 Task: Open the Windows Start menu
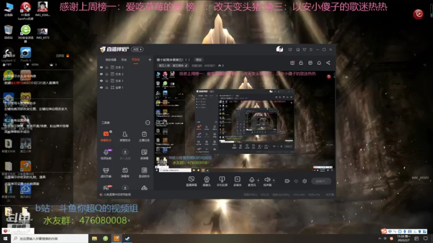point(5,238)
